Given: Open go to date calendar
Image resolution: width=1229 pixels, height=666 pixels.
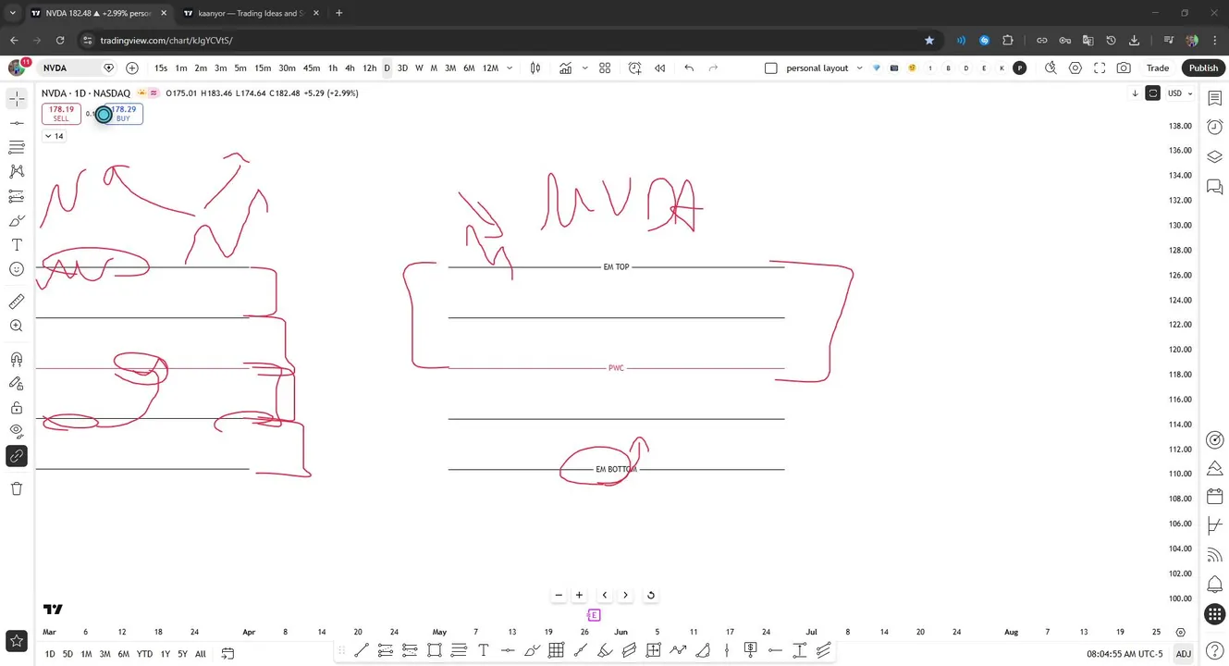Looking at the screenshot, I should pyautogui.click(x=227, y=654).
